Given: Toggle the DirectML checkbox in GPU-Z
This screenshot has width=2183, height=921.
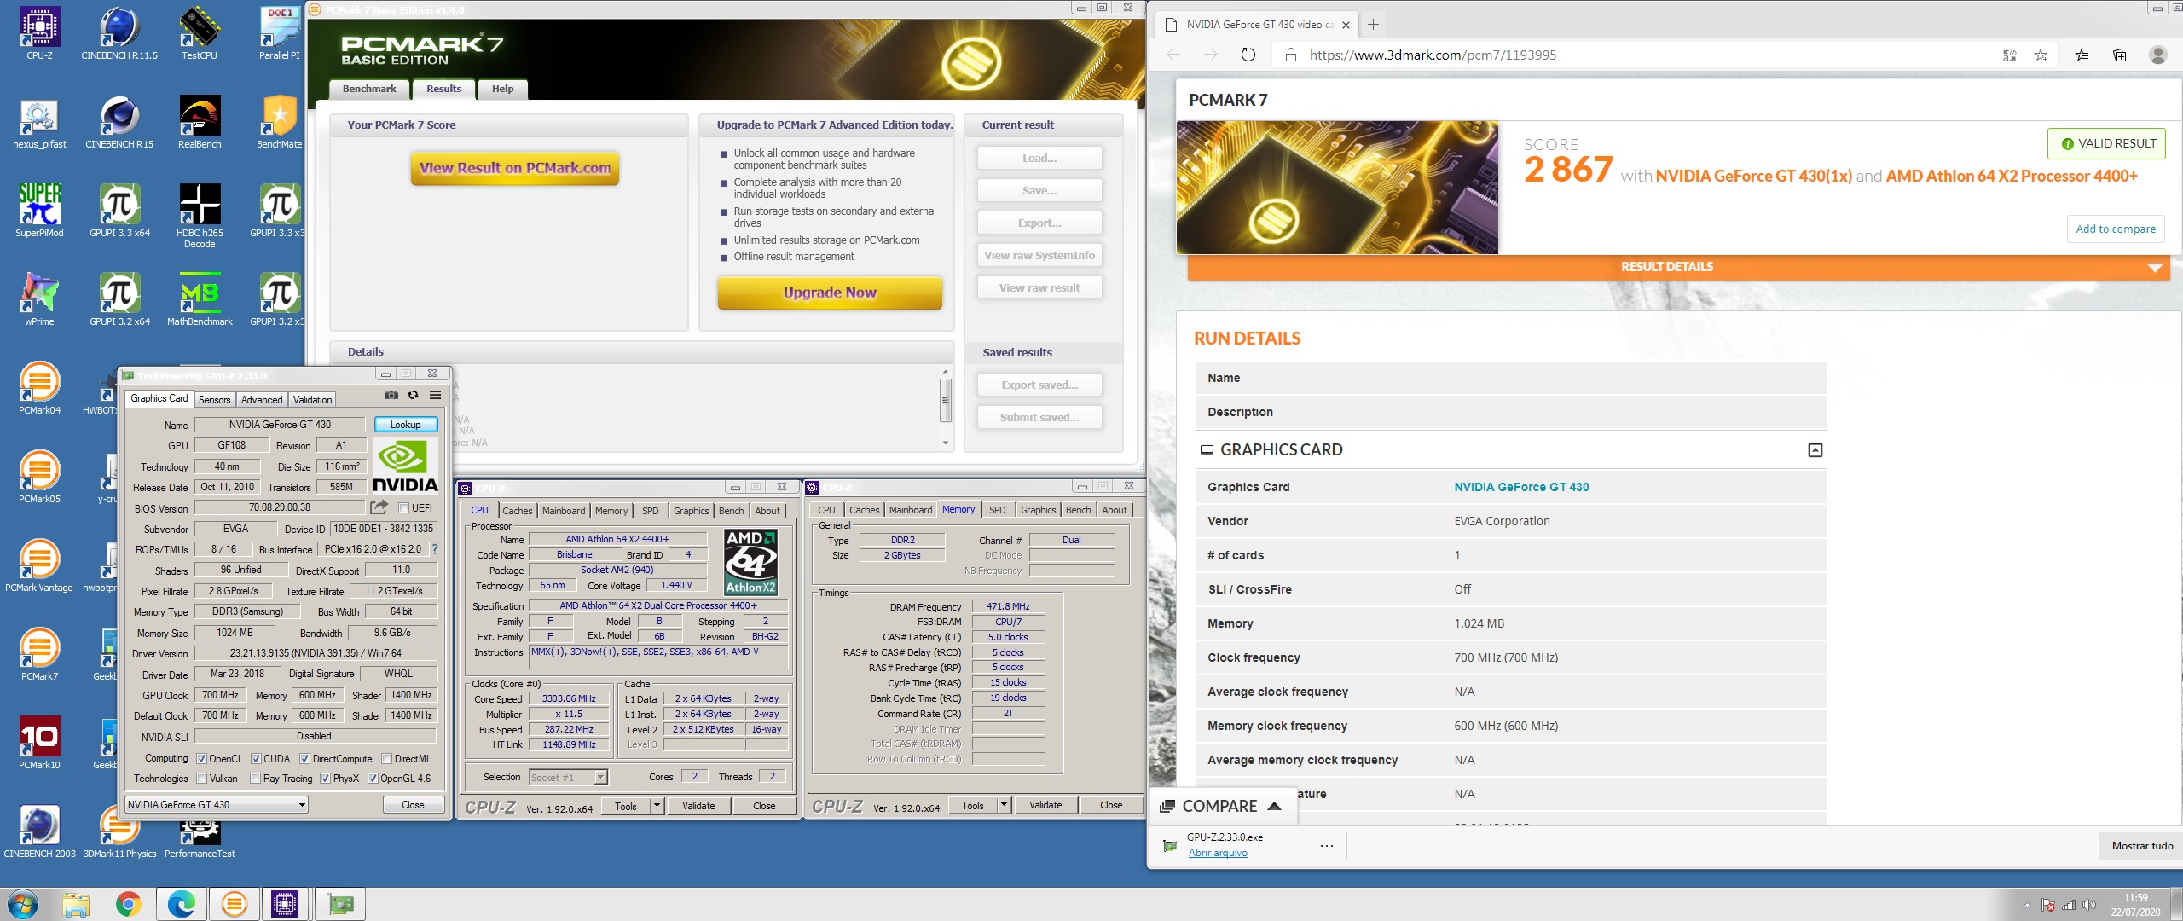Looking at the screenshot, I should point(387,759).
